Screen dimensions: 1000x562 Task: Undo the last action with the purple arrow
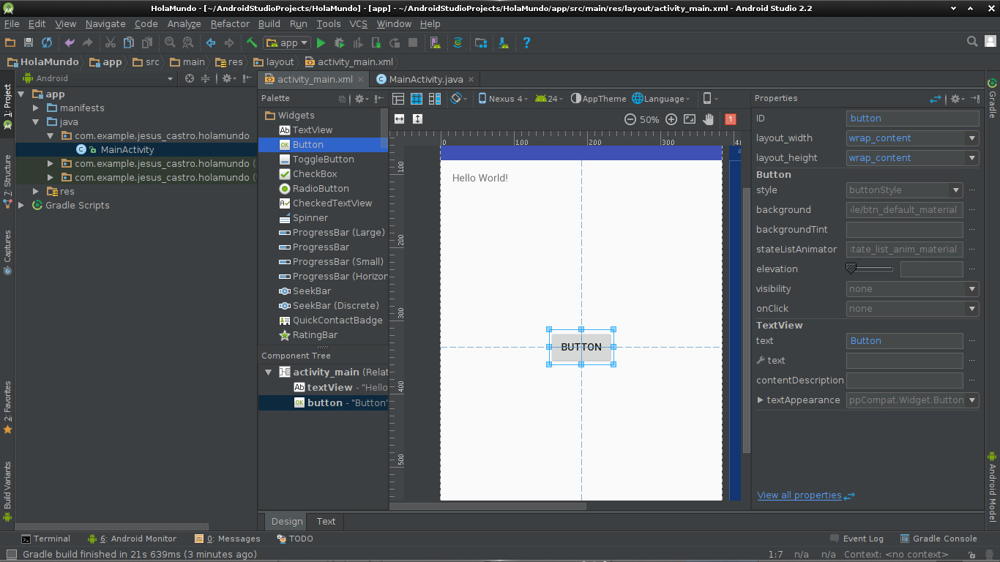[x=70, y=42]
